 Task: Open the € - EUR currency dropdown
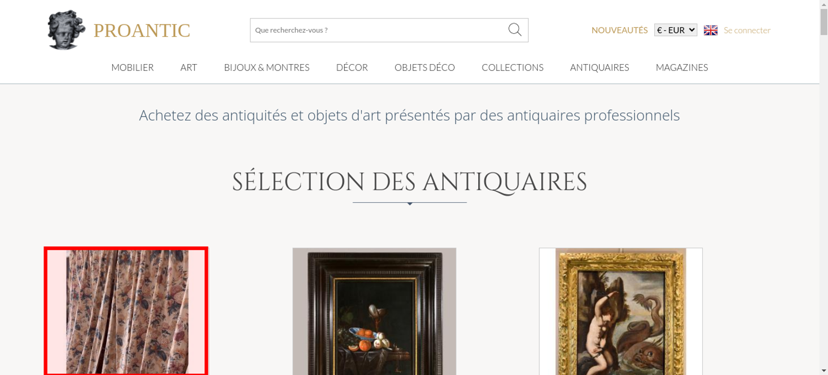point(676,30)
